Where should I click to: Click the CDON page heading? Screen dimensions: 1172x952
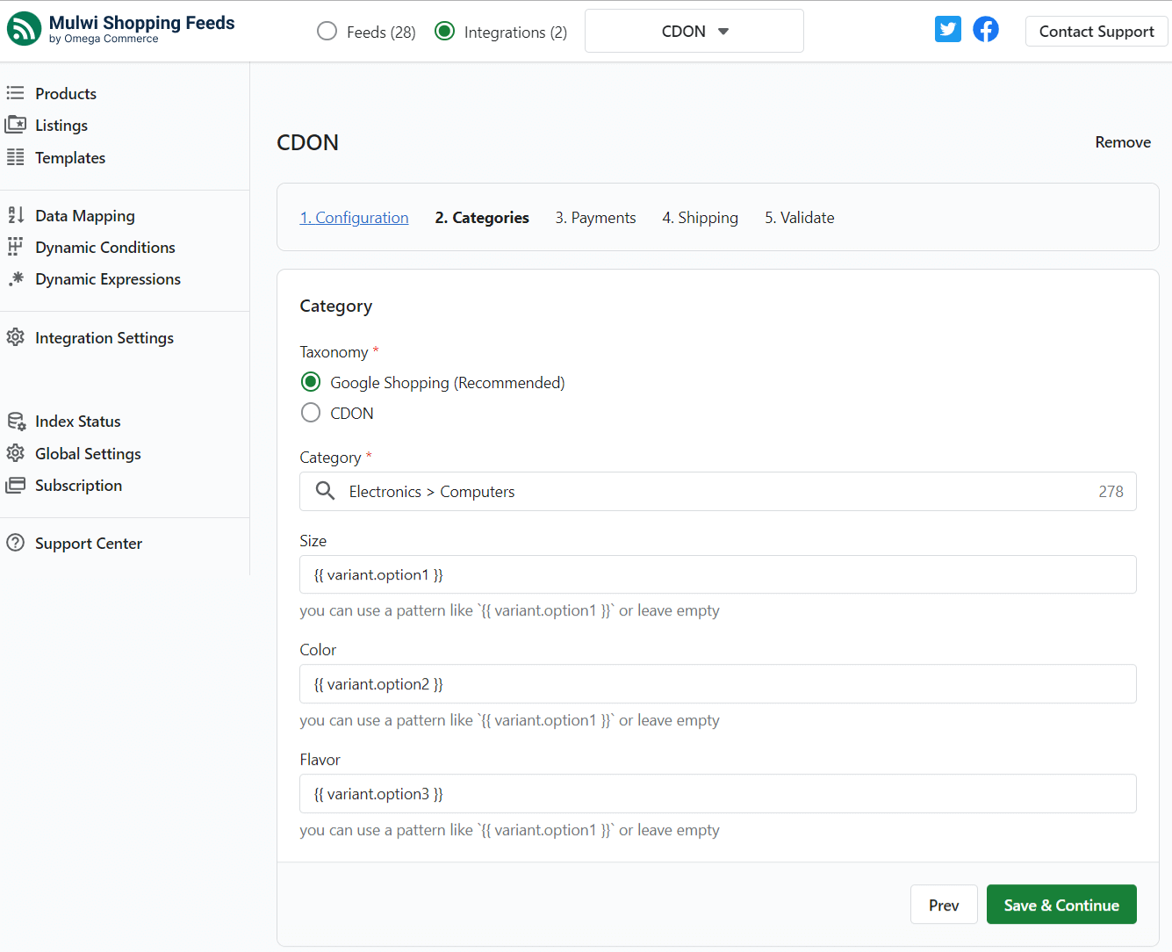tap(307, 142)
